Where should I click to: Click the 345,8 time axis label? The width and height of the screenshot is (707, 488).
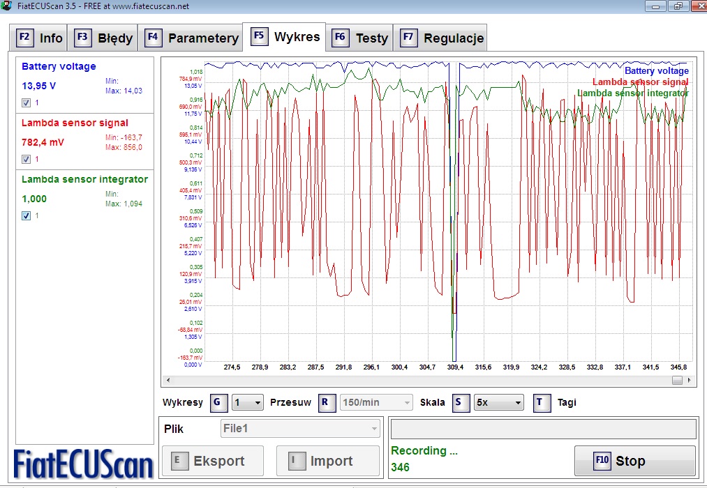click(678, 367)
